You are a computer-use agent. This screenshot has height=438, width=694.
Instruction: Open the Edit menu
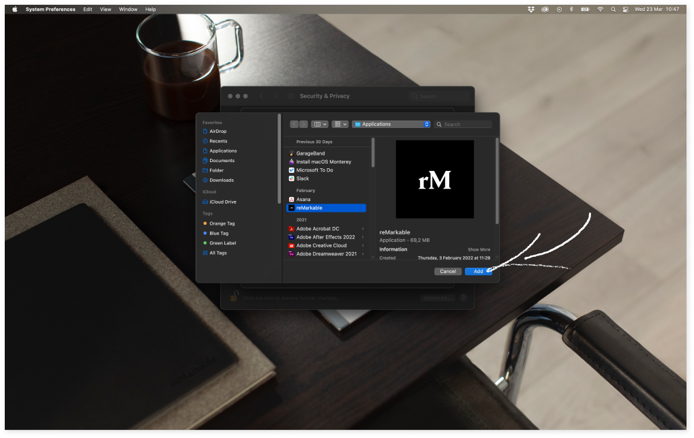click(x=87, y=10)
